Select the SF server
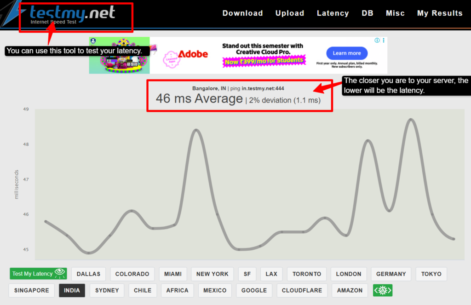The width and height of the screenshot is (471, 305). click(247, 274)
